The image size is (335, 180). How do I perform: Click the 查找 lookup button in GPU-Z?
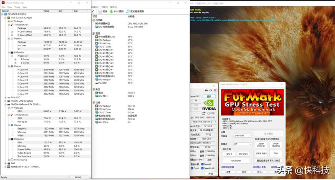[209, 96]
